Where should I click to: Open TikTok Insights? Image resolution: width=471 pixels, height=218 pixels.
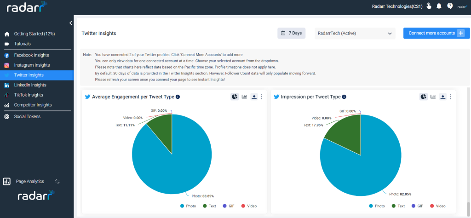click(29, 95)
